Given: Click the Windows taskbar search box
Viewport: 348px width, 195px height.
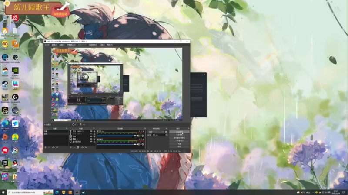Looking at the screenshot, I should click(x=30, y=192).
